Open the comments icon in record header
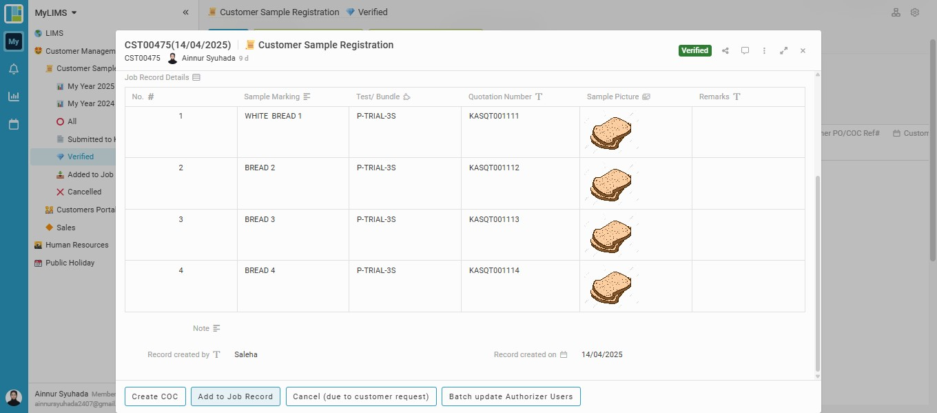This screenshot has width=937, height=413. (745, 50)
